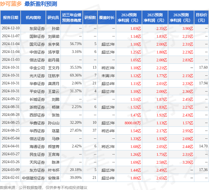Select the 8000.00万 forecast value
Image resolution: width=209 pixels, height=190 pixels.
pos(133,123)
